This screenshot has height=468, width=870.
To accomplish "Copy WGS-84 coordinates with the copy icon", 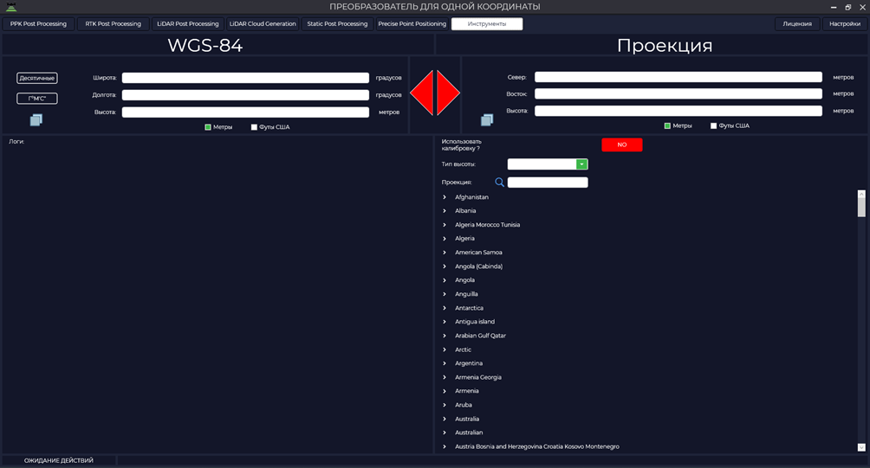I will (x=36, y=119).
